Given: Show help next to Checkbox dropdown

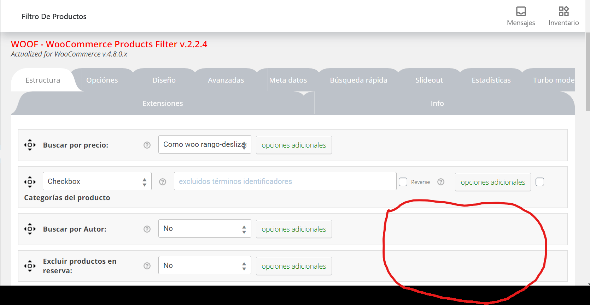Looking at the screenshot, I should click(163, 182).
